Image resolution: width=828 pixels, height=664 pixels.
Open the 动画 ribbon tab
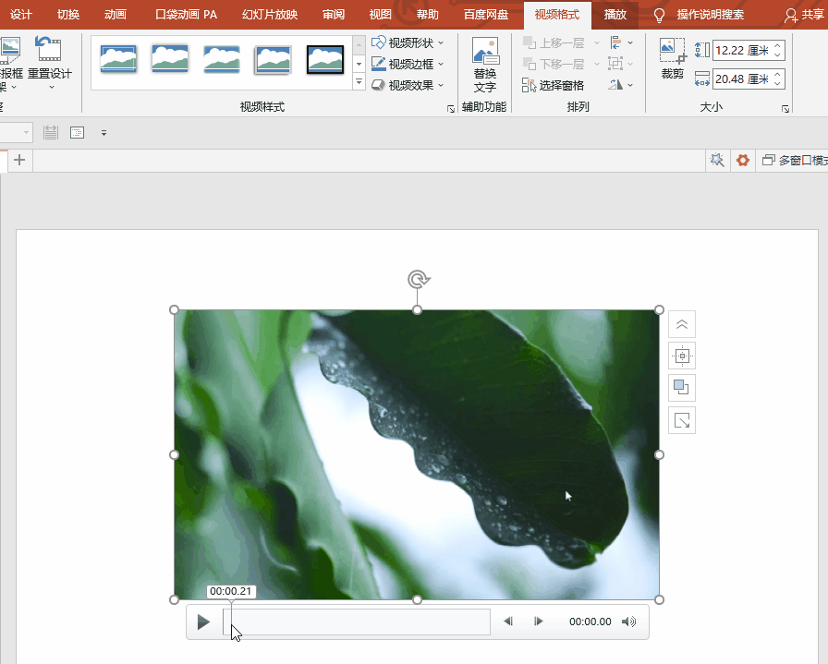[x=116, y=14]
